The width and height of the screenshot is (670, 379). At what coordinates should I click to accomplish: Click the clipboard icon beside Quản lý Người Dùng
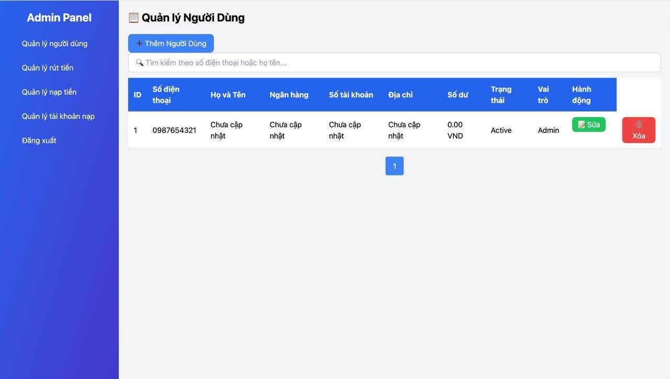(x=133, y=17)
